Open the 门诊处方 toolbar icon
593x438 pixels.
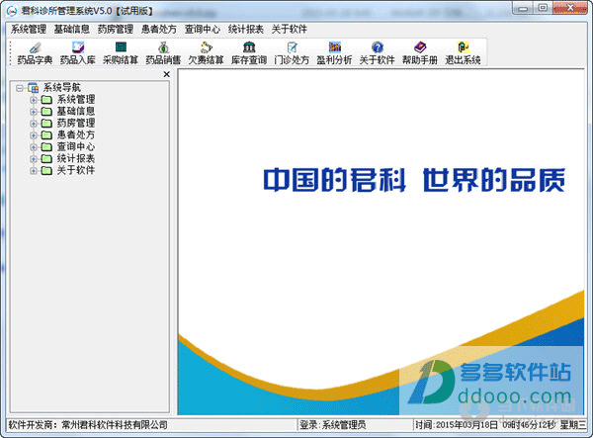292,47
